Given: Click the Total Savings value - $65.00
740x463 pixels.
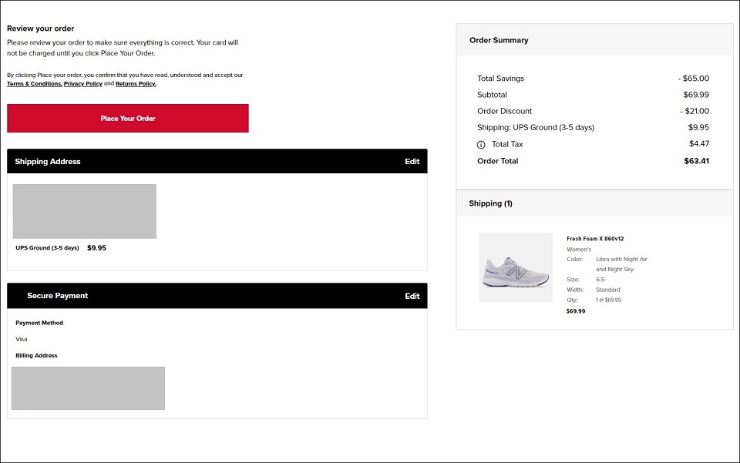Looking at the screenshot, I should point(694,79).
